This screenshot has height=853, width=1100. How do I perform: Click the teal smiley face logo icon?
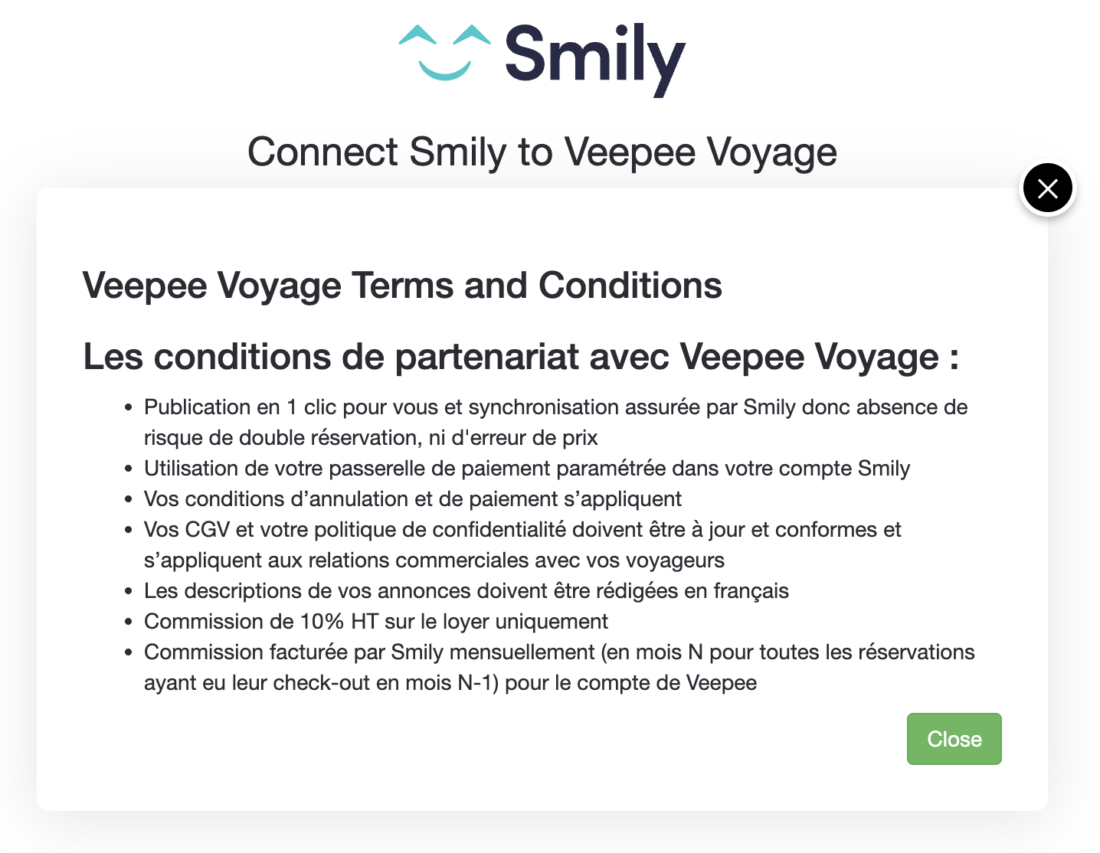[445, 53]
